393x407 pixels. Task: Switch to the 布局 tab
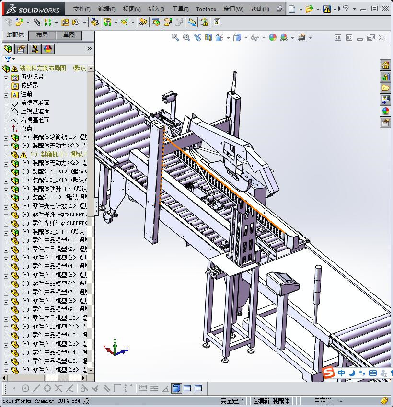pos(42,35)
